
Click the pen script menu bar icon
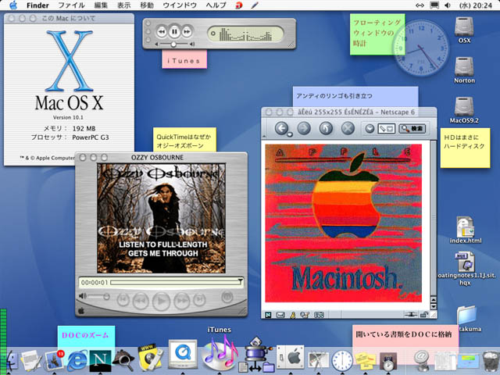(255, 5)
